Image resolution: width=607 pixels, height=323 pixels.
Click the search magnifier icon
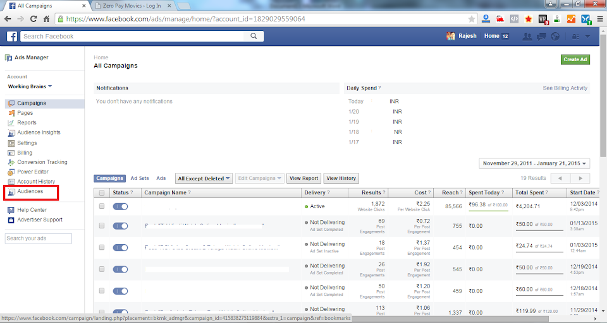(254, 36)
